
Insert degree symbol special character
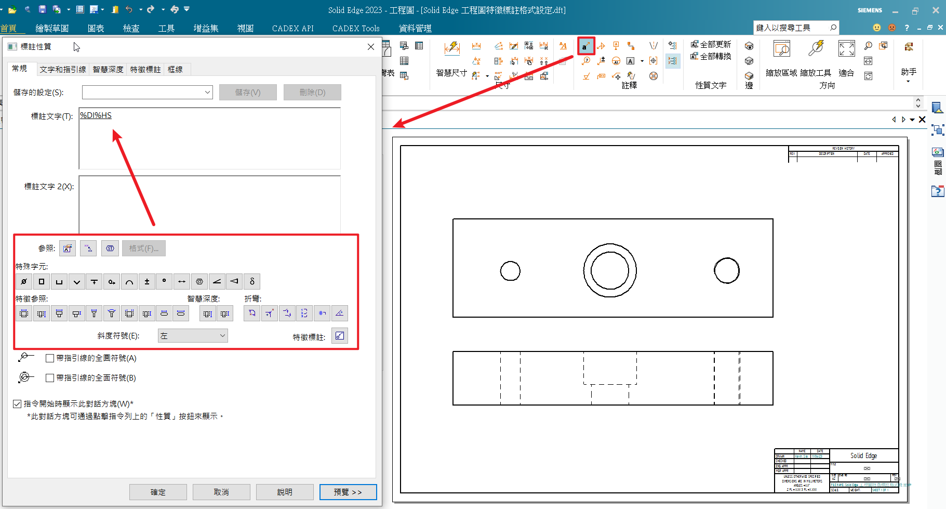pyautogui.click(x=164, y=281)
